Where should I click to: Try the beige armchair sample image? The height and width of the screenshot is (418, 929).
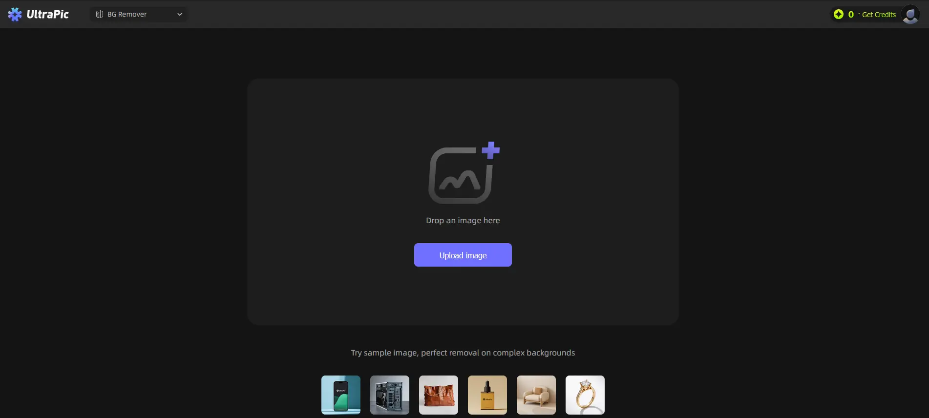536,395
